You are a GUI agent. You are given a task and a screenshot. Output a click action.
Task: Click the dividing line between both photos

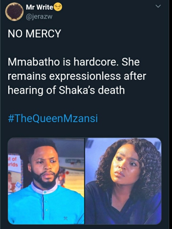coord(84,181)
